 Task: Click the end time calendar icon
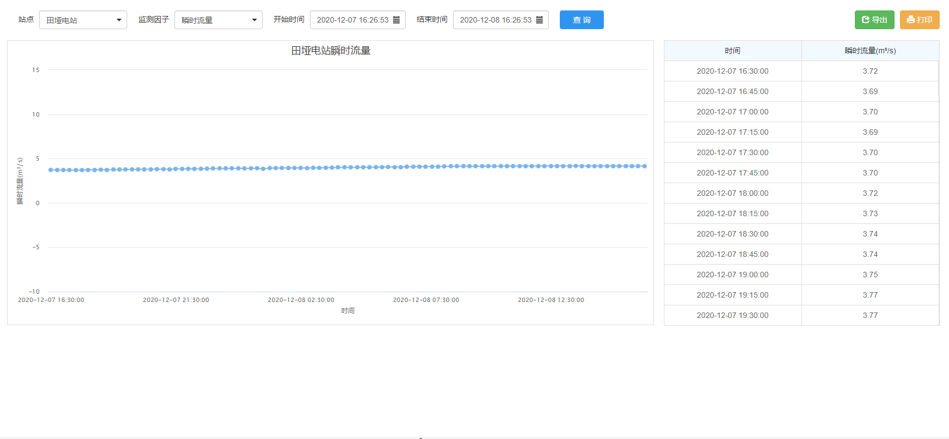click(539, 20)
